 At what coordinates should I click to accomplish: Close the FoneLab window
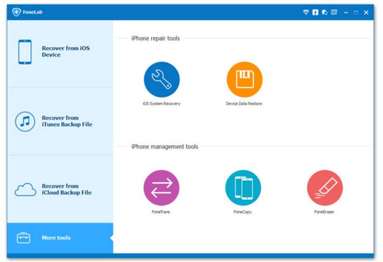(366, 12)
